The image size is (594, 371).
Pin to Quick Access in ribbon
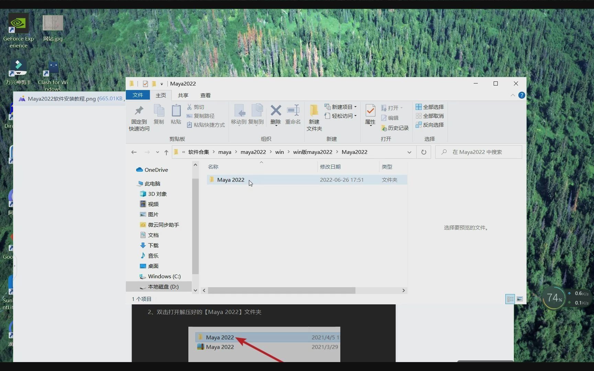[x=139, y=118]
